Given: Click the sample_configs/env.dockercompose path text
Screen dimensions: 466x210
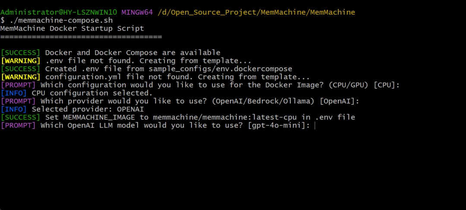Looking at the screenshot, I should (220, 69).
